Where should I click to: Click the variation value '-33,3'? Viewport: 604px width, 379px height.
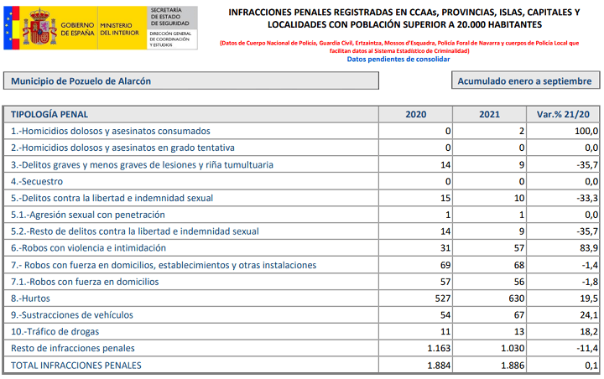(x=587, y=198)
